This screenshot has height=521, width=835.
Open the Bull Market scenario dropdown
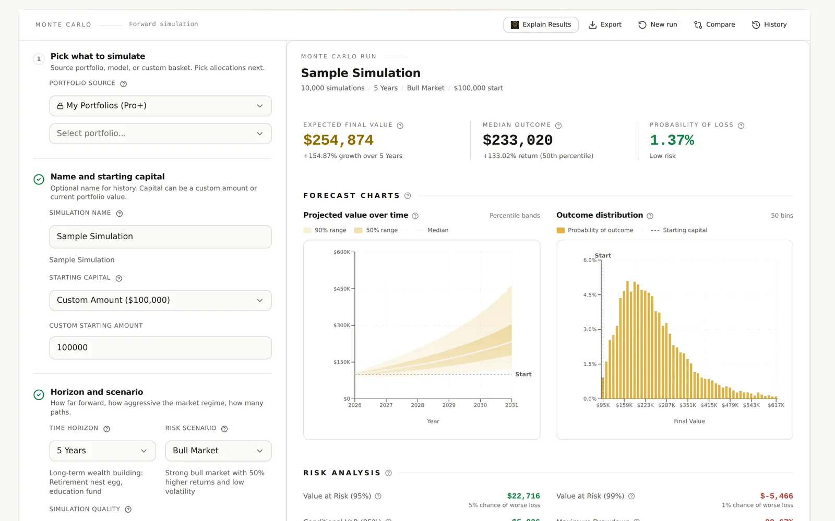(x=218, y=451)
